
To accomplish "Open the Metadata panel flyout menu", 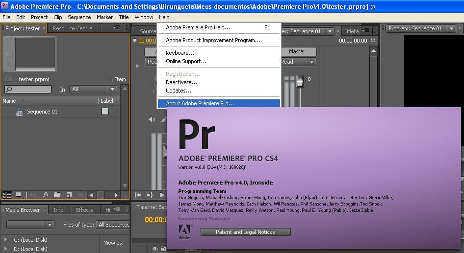I will (366, 31).
